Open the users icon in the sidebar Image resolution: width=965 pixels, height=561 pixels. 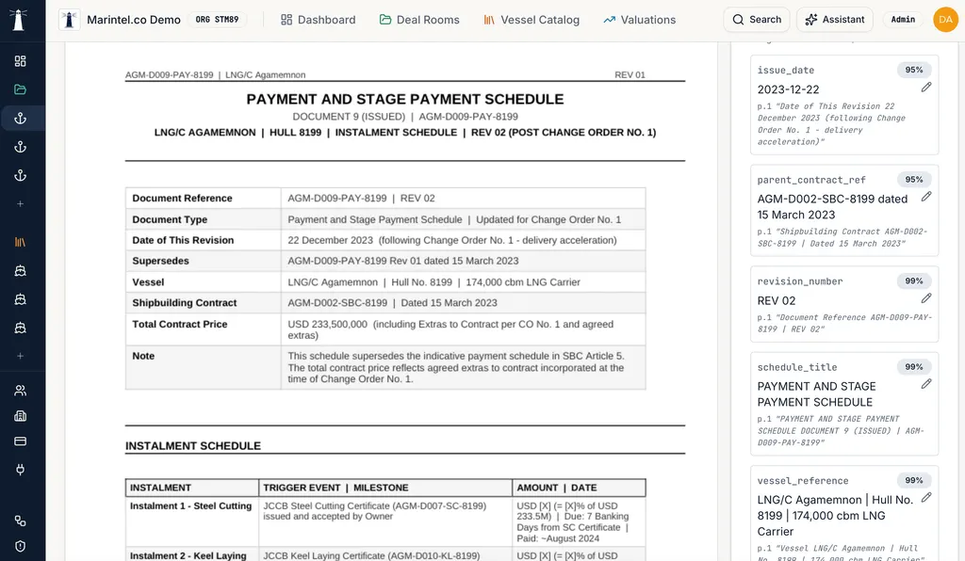point(21,391)
